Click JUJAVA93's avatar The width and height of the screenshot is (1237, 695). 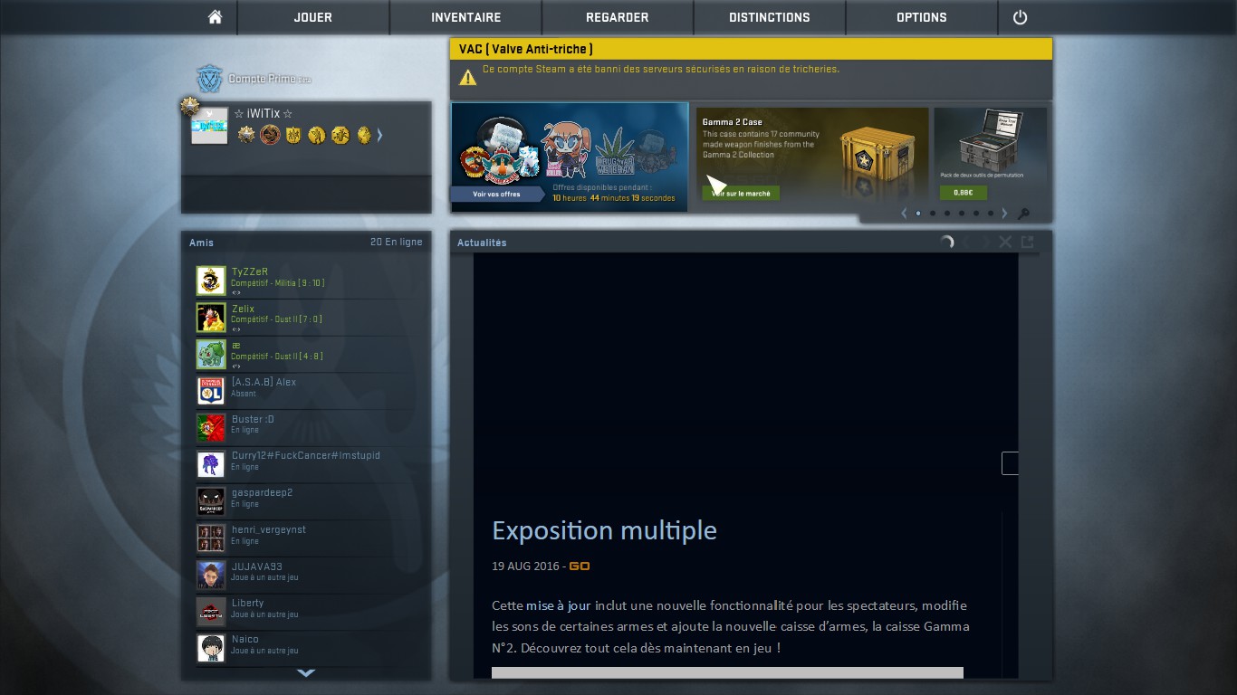click(x=211, y=575)
